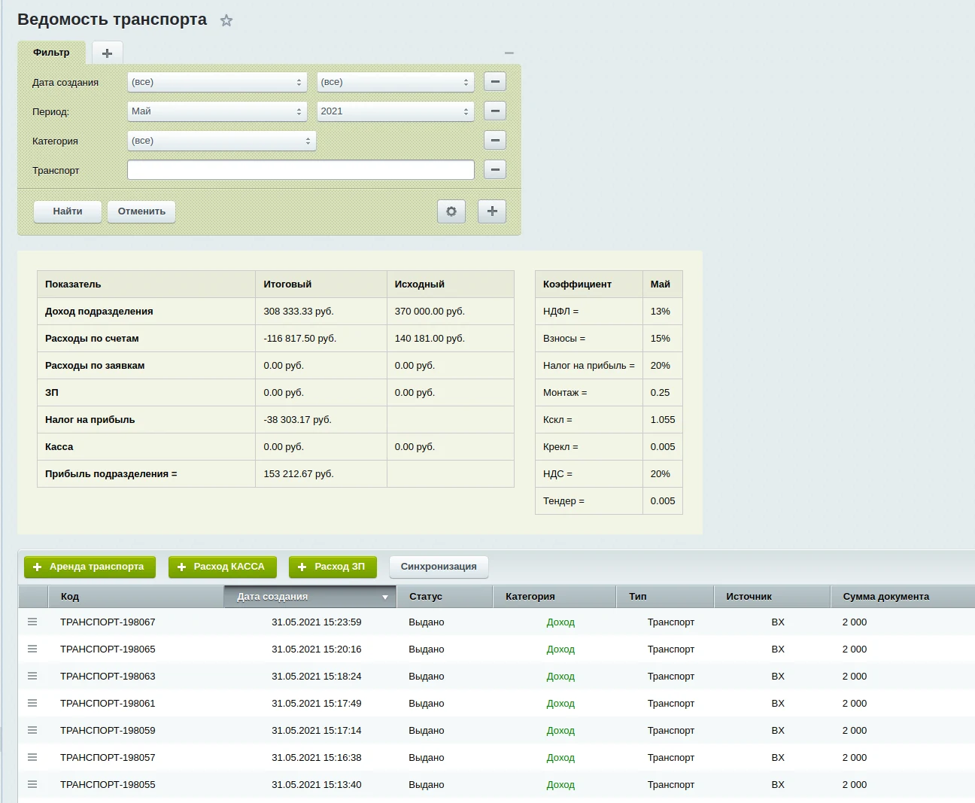The width and height of the screenshot is (975, 803).
Task: Toggle sort arrow on Дата создания column
Action: point(385,597)
